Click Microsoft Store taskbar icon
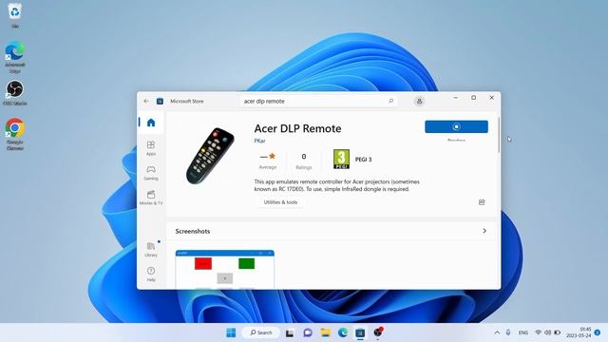 (x=360, y=332)
